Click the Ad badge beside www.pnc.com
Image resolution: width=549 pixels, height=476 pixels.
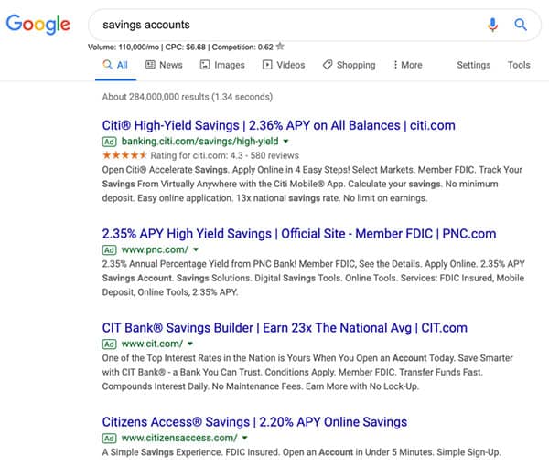click(x=109, y=249)
